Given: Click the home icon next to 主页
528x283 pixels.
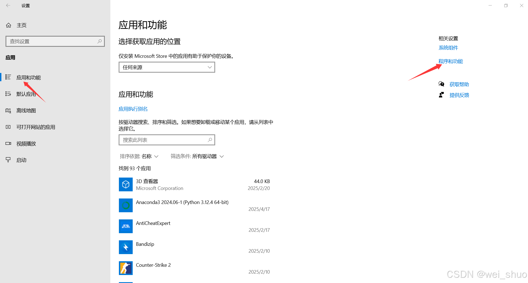Looking at the screenshot, I should coord(9,25).
